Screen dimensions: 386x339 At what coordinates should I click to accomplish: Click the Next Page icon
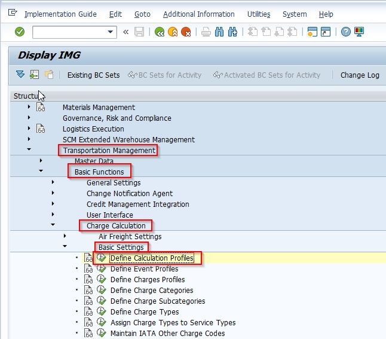point(279,32)
